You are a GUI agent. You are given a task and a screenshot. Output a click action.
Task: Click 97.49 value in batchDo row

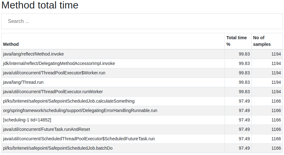244,148
